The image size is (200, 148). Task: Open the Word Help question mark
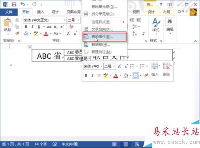161,5
